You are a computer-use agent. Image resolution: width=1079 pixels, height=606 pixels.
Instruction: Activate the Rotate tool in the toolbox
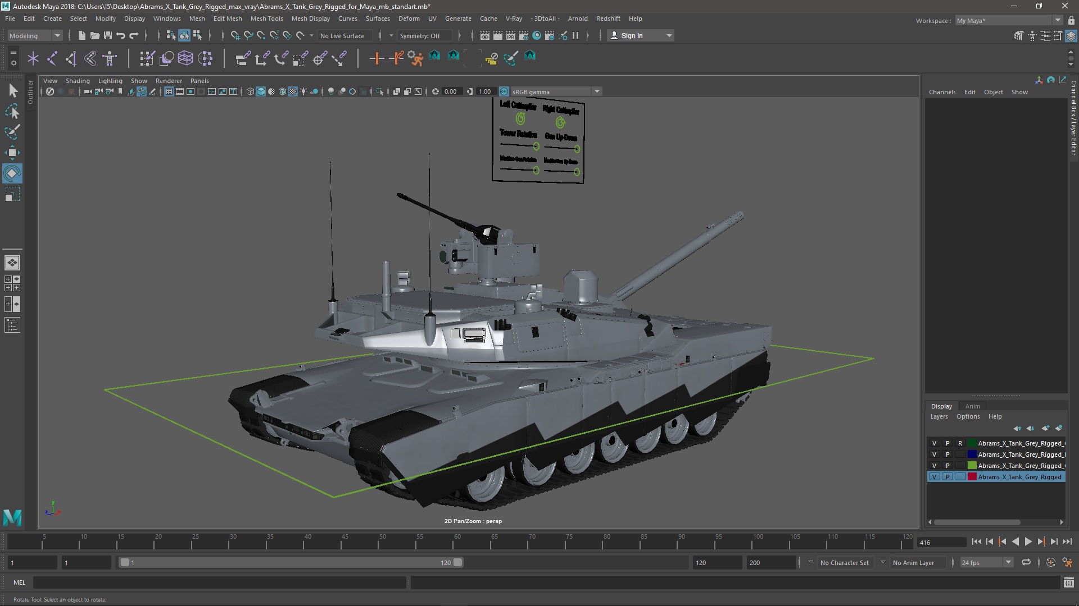[x=12, y=173]
